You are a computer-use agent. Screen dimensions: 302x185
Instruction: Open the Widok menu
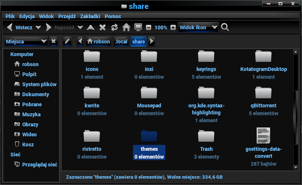tap(46, 16)
